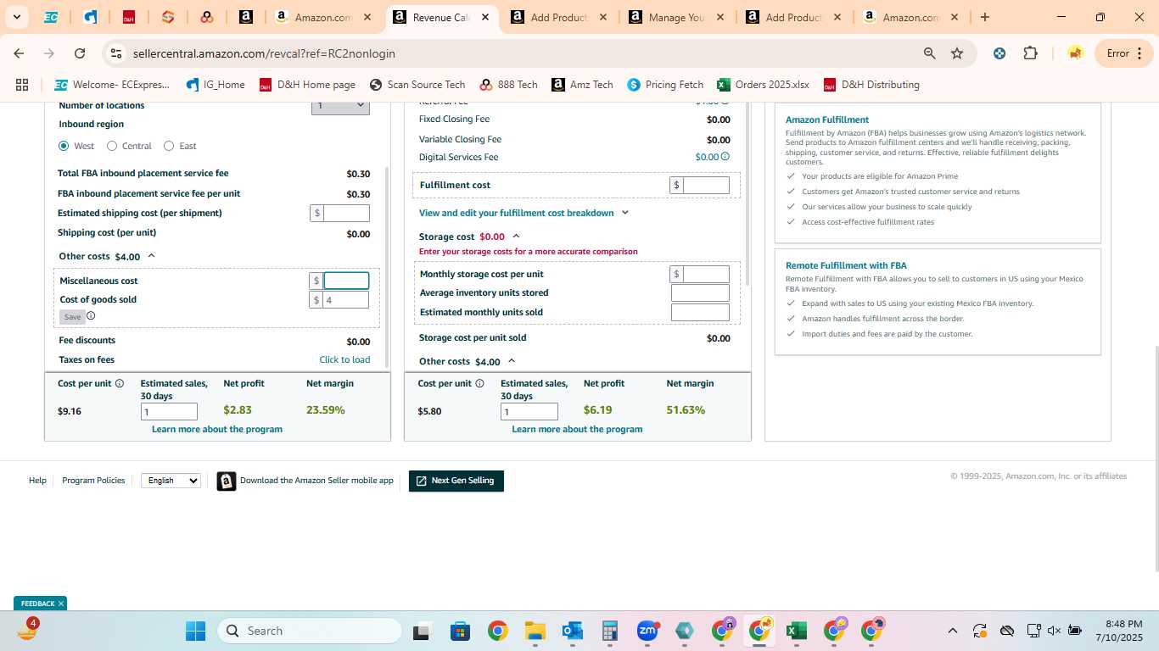Click the Next Gen Selling button
This screenshot has height=651, width=1159.
click(x=456, y=481)
